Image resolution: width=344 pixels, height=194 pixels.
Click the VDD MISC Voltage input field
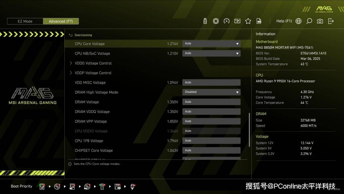[211, 82]
